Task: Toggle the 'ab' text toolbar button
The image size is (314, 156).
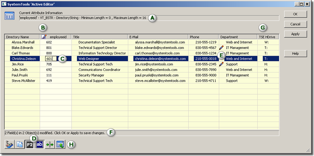Action: pos(39,145)
